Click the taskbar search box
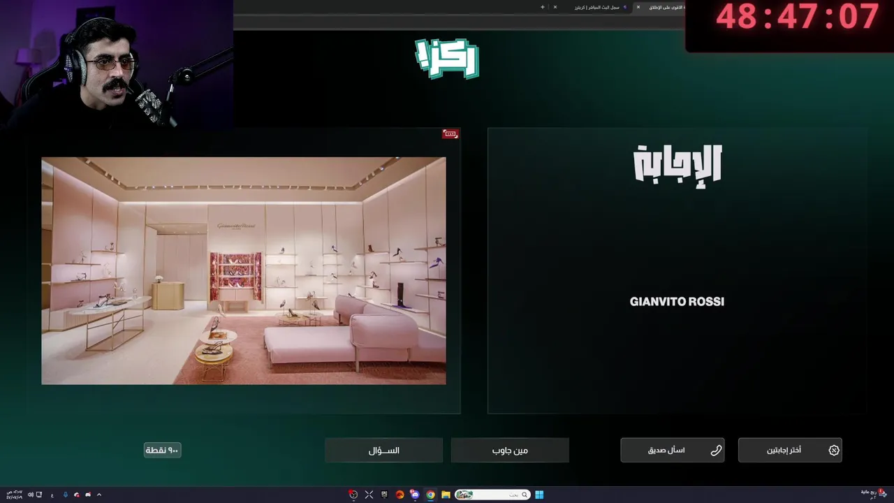The height and width of the screenshot is (503, 894). click(492, 495)
